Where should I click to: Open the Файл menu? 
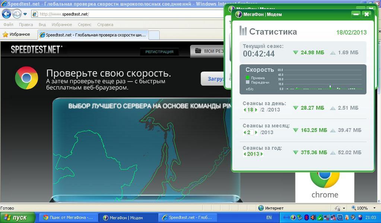8,25
